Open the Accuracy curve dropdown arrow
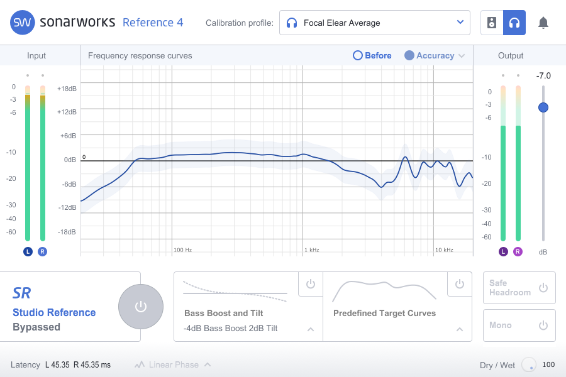Viewport: 566px width, 377px height. click(x=462, y=56)
